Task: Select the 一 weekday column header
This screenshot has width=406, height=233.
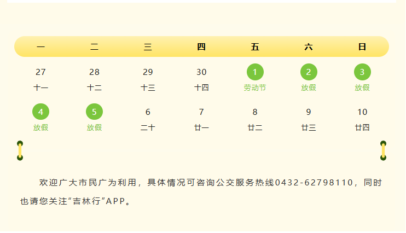Action: click(x=41, y=47)
